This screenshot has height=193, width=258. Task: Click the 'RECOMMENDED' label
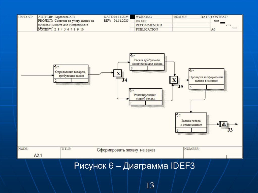(x=149, y=25)
